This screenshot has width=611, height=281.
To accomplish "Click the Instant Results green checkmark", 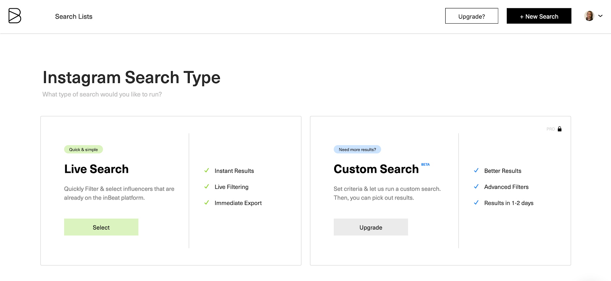I will pos(207,171).
